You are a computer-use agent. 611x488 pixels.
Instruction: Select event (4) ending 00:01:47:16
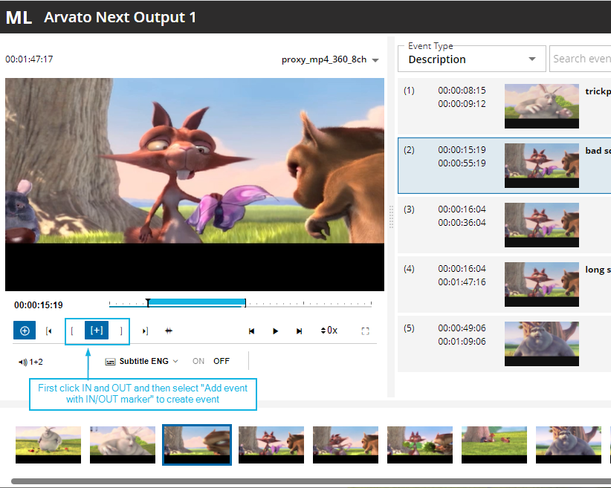click(x=504, y=284)
